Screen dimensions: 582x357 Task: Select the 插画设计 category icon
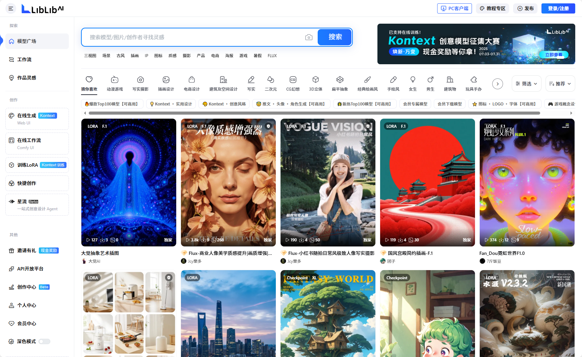point(166,84)
